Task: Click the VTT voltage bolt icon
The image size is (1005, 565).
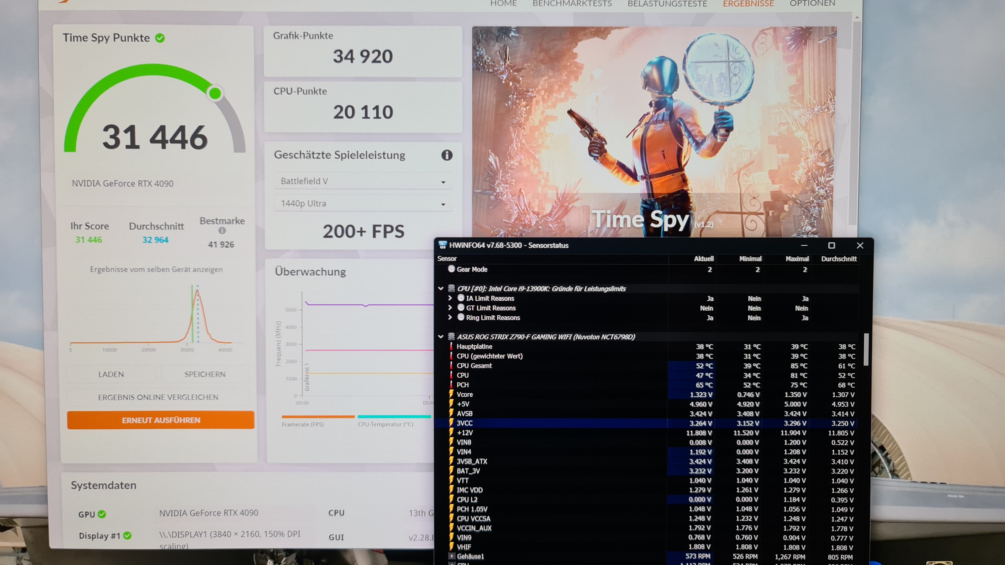Action: point(451,480)
